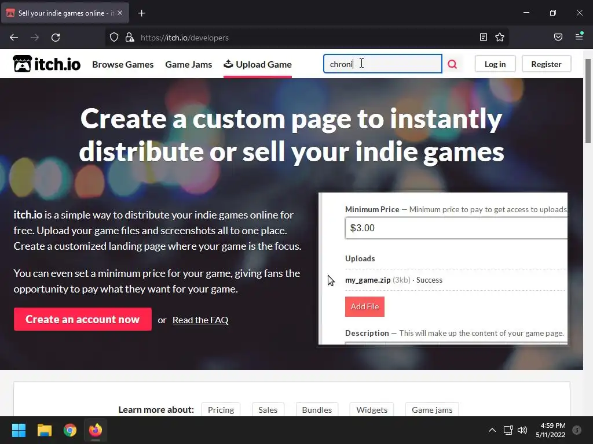This screenshot has height=444, width=593.
Task: Click the 'Create a custom page' headline
Action: (291, 135)
